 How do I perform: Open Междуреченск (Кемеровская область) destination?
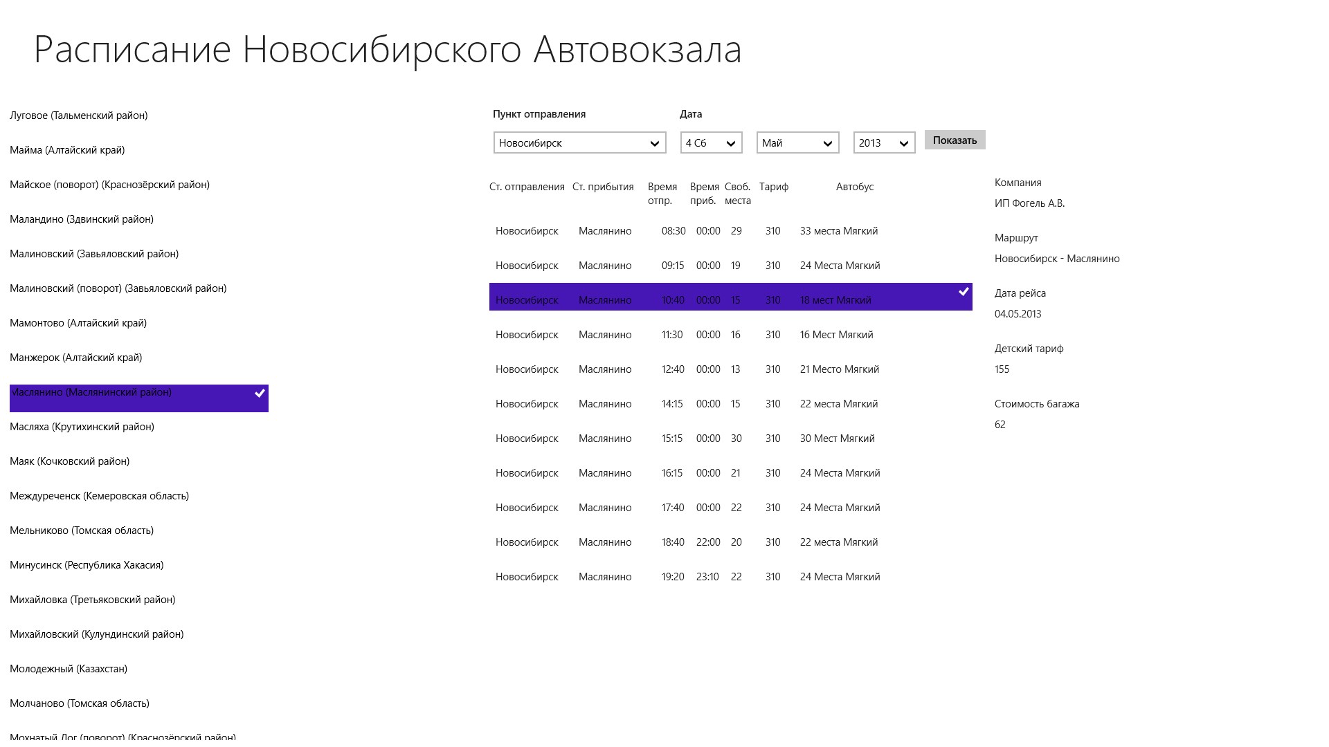(x=99, y=496)
